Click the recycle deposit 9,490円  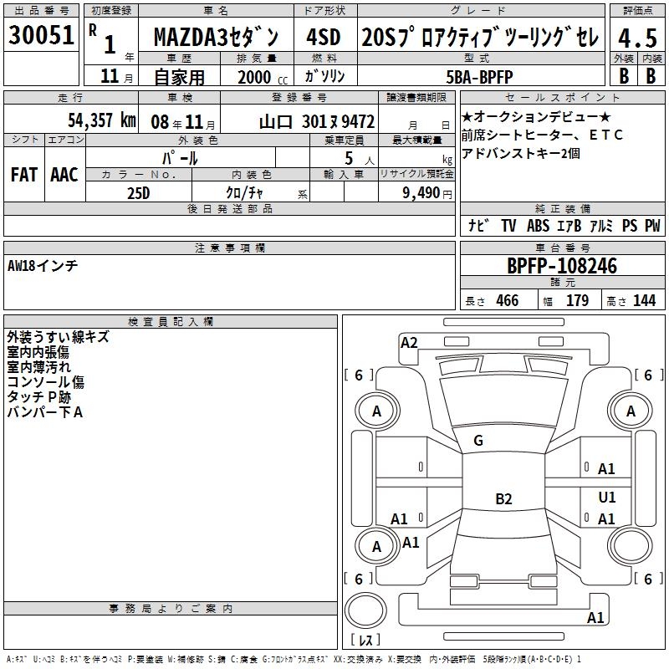pyautogui.click(x=426, y=193)
